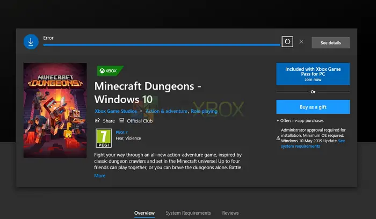Click the Share label text

click(109, 121)
